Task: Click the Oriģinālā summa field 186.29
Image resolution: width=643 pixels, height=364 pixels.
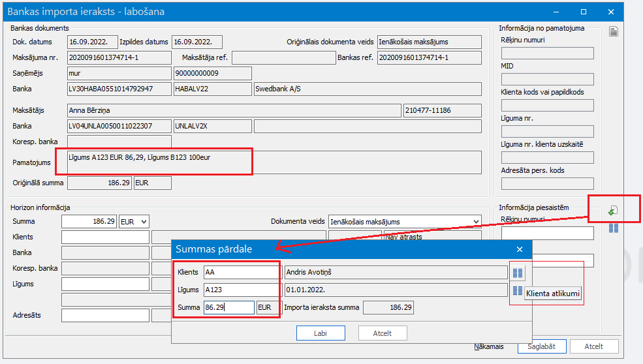Action: click(x=99, y=183)
